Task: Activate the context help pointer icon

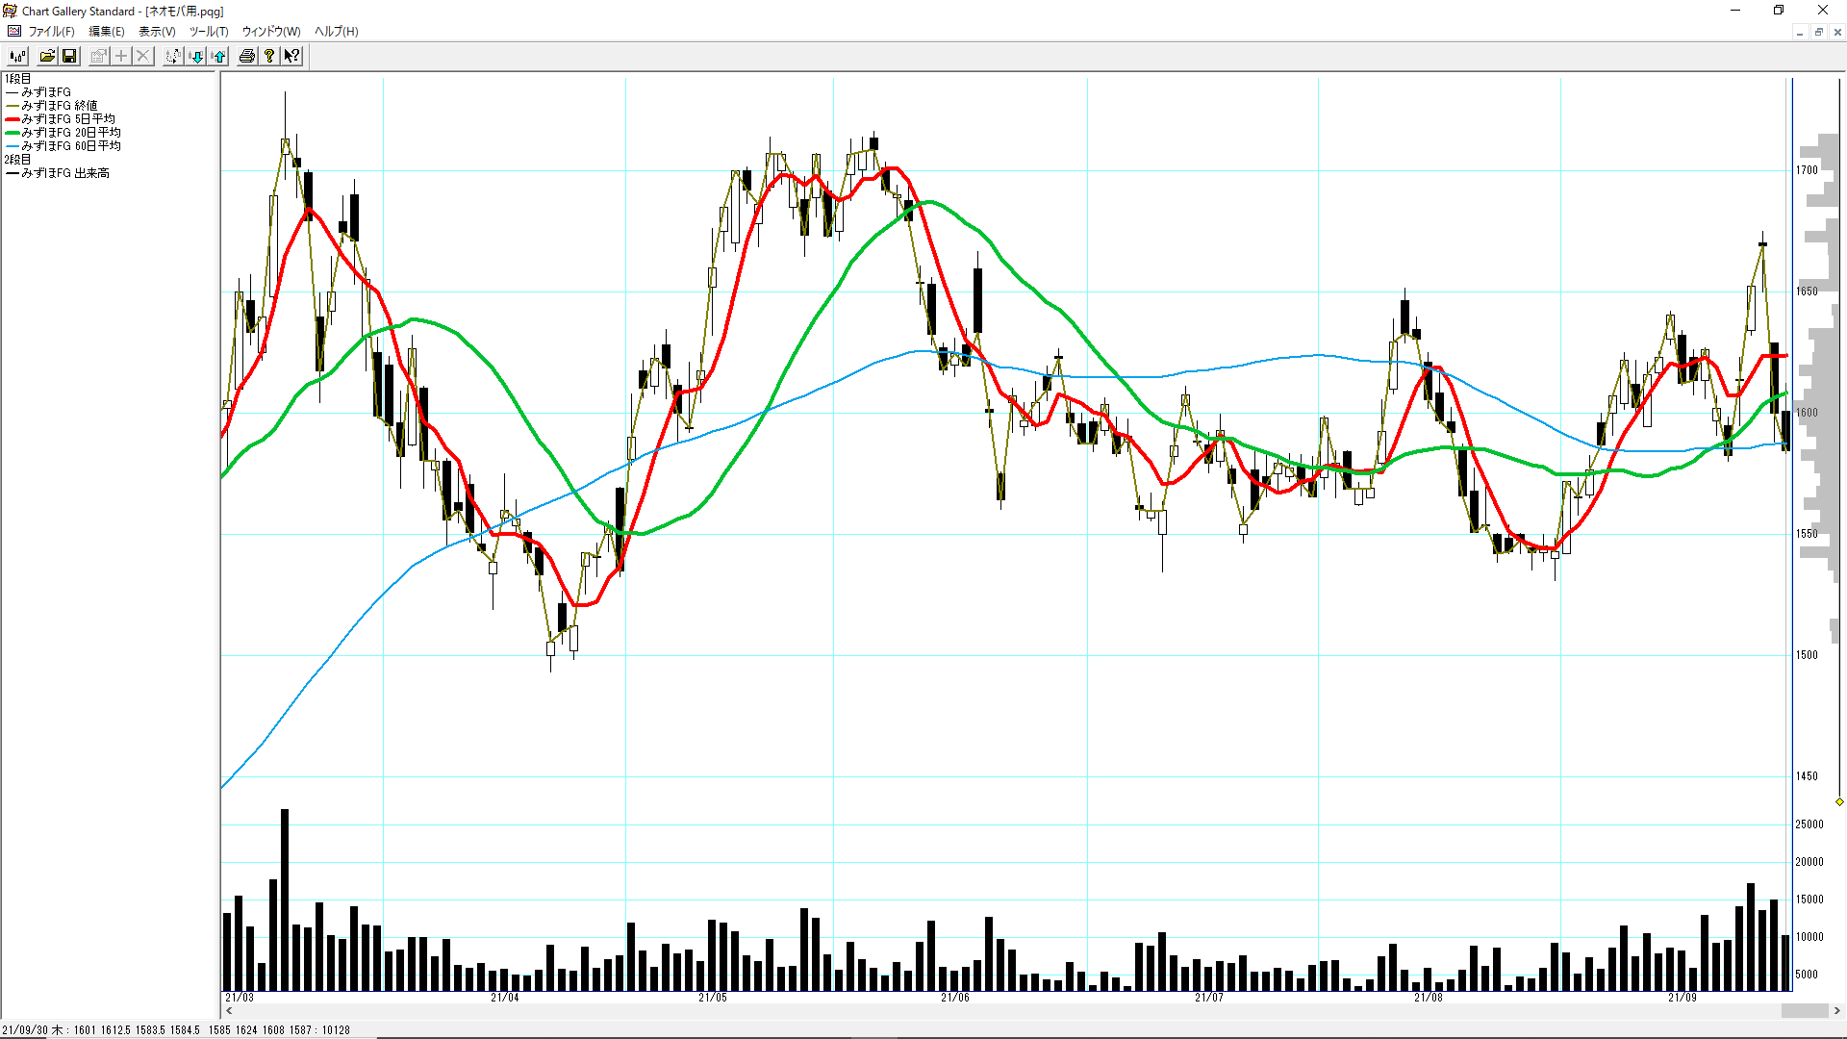Action: tap(291, 56)
